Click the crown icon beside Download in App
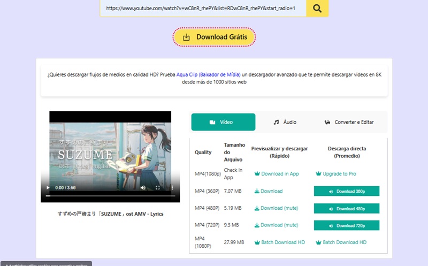This screenshot has width=428, height=266. pyautogui.click(x=257, y=173)
